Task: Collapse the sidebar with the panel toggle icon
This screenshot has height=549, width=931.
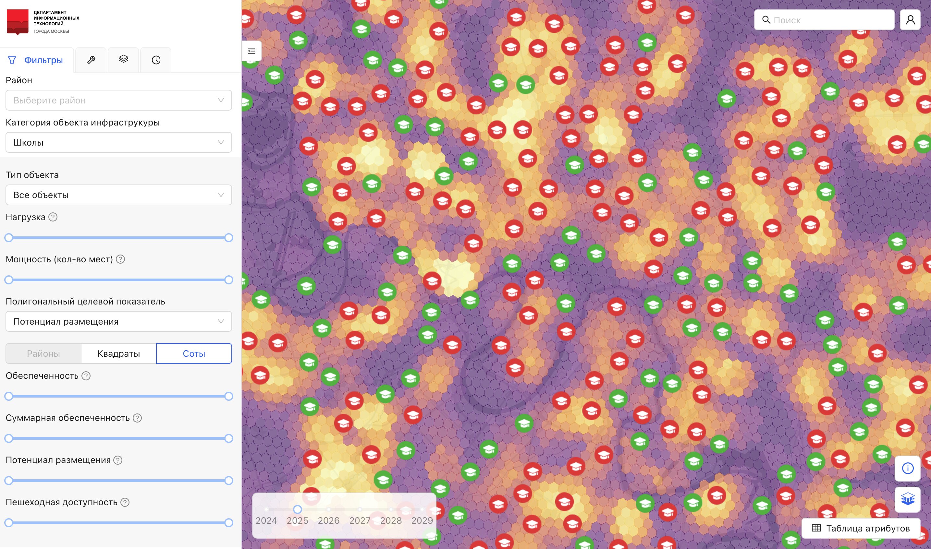Action: tap(252, 51)
